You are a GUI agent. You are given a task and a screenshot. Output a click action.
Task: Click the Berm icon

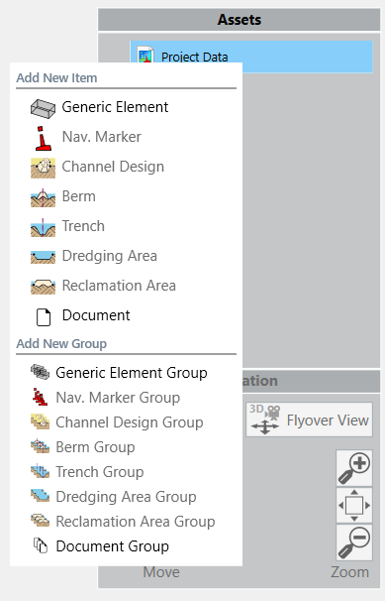coord(43,197)
